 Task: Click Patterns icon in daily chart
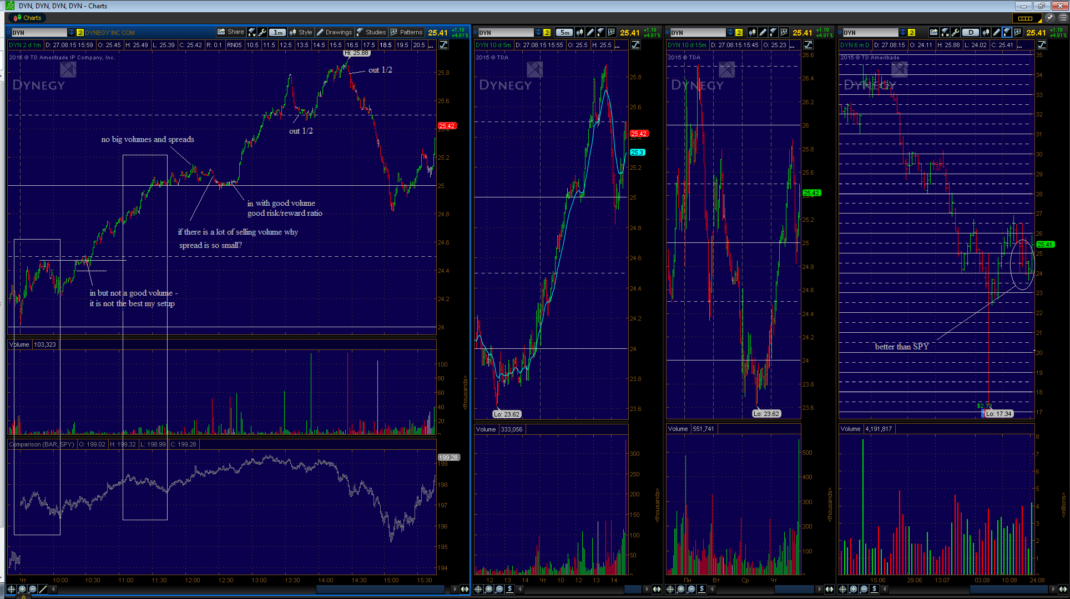[1018, 33]
